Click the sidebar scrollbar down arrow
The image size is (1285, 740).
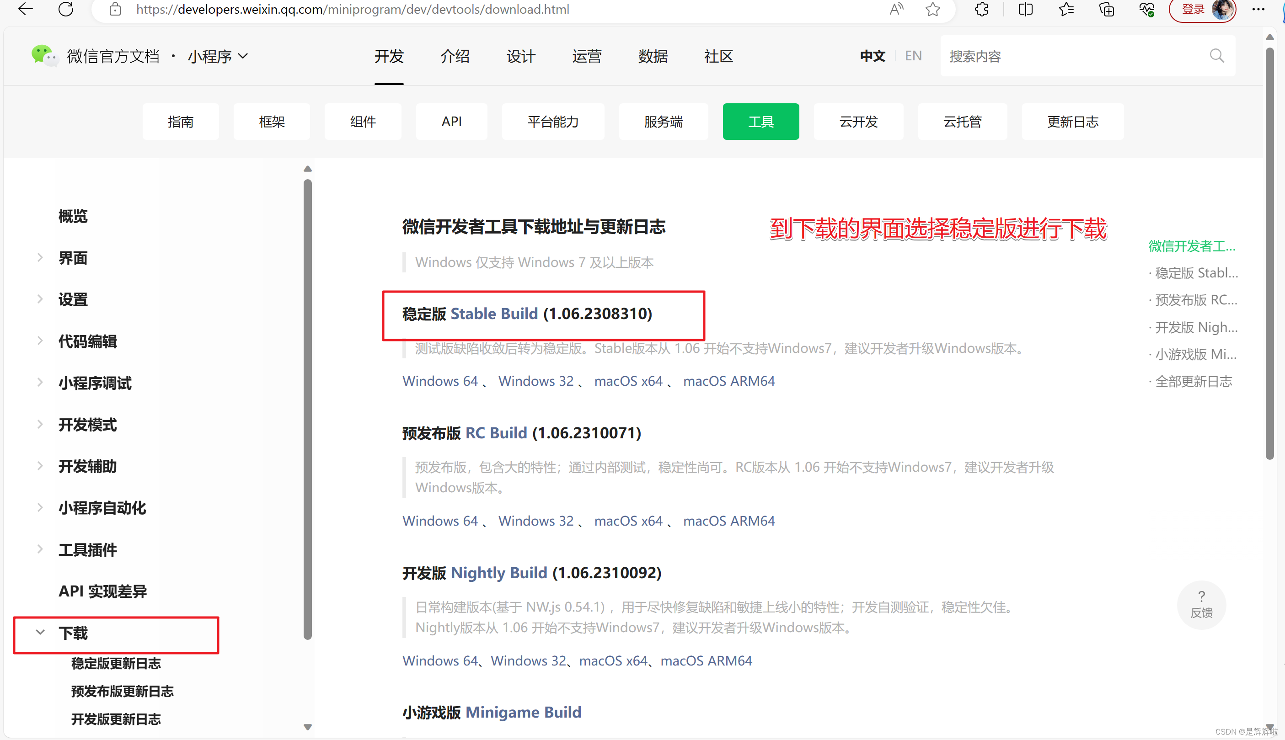(x=308, y=727)
